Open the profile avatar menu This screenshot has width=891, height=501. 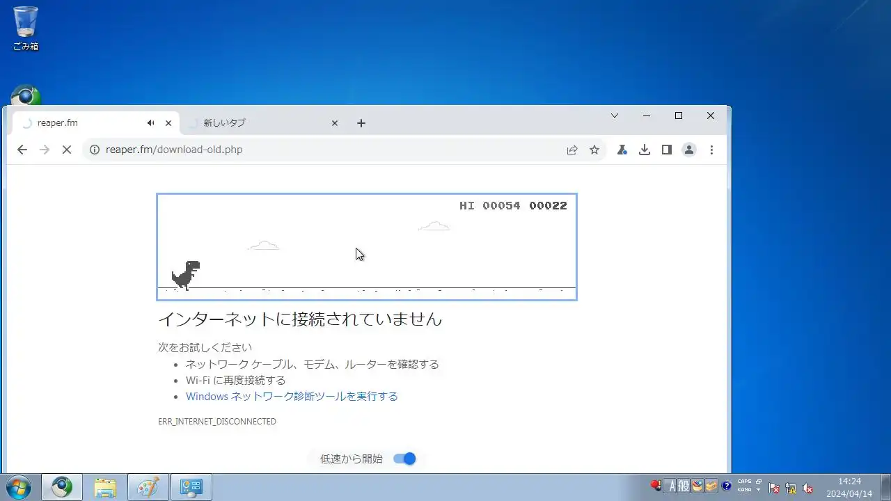pos(689,150)
